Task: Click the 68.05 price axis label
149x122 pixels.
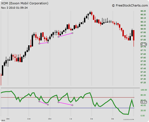Action: pyautogui.click(x=143, y=25)
